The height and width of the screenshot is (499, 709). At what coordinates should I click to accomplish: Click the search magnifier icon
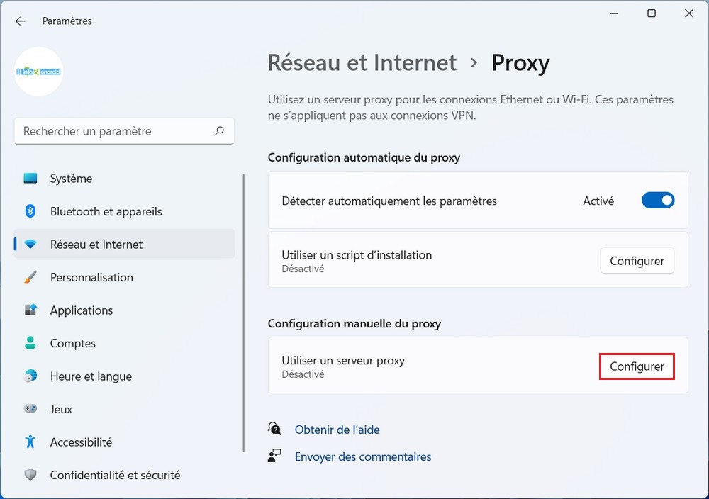tap(219, 131)
